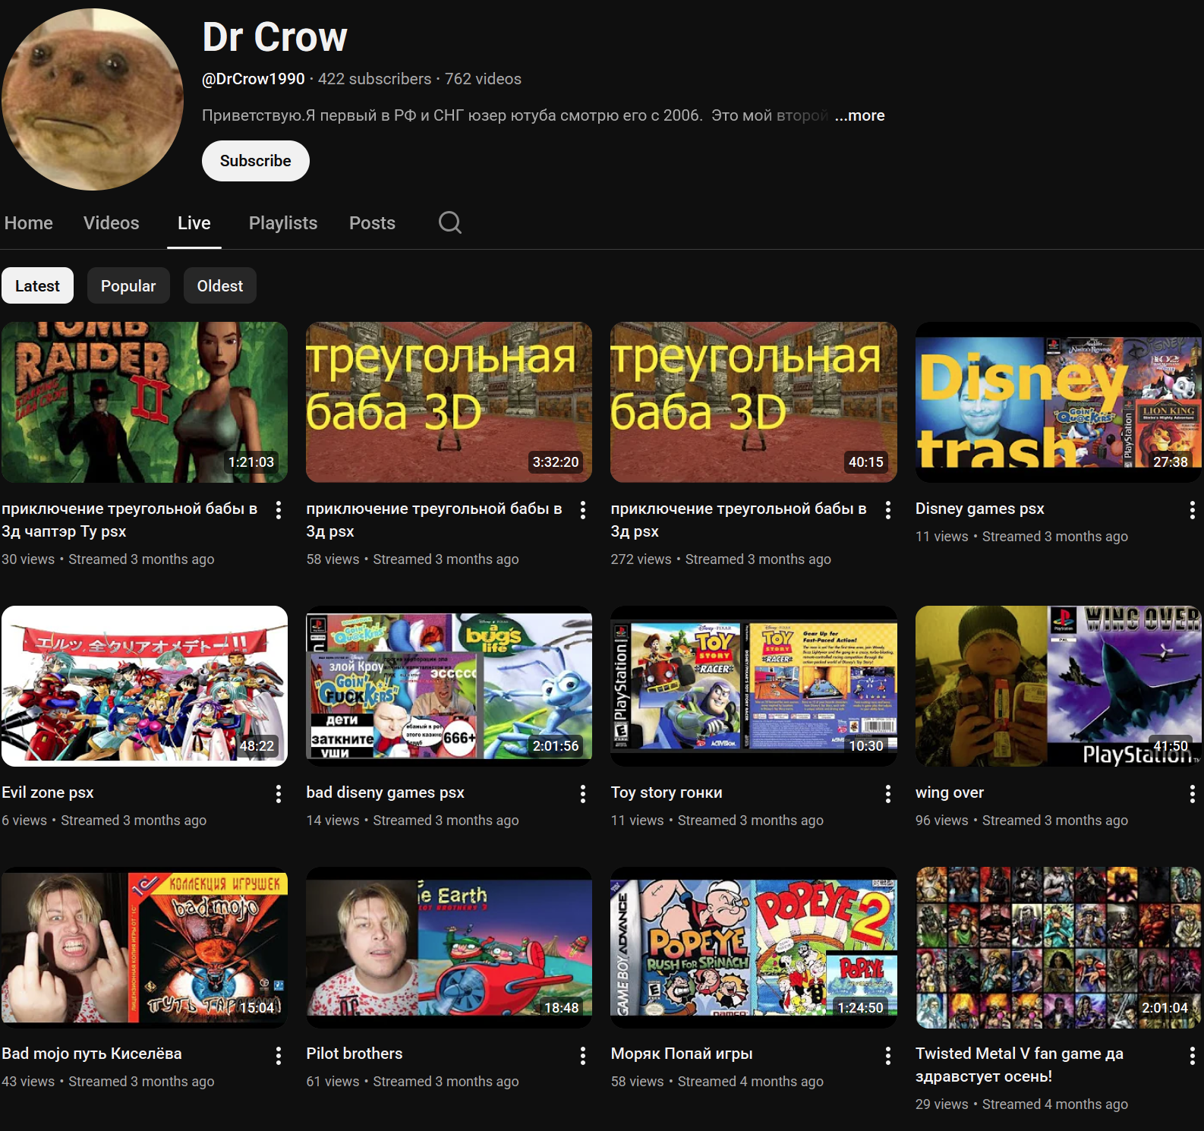The width and height of the screenshot is (1204, 1131).
Task: Open options menu for bad diseny games psx
Action: click(583, 794)
